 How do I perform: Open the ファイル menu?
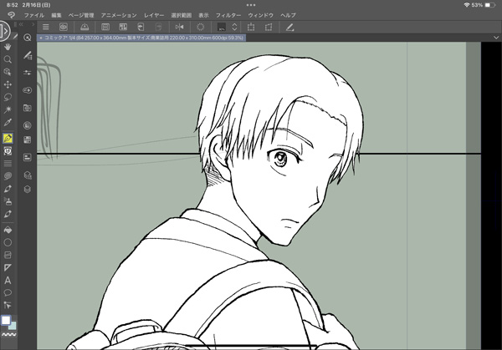click(x=34, y=15)
